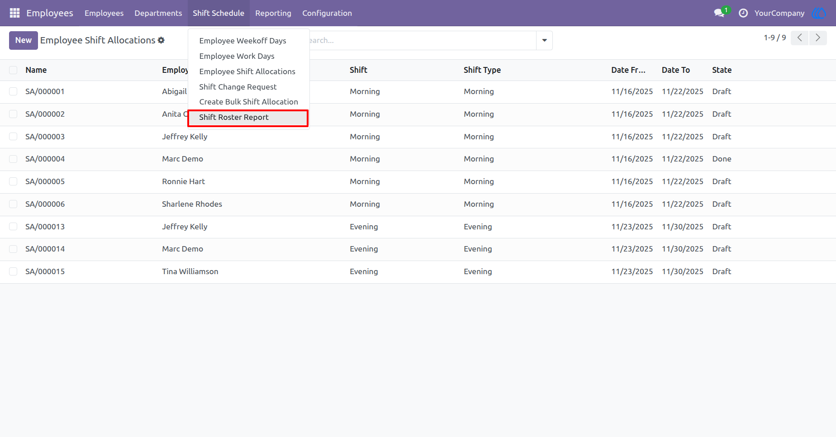Click into the search input field
This screenshot has height=437, width=836.
[423, 40]
